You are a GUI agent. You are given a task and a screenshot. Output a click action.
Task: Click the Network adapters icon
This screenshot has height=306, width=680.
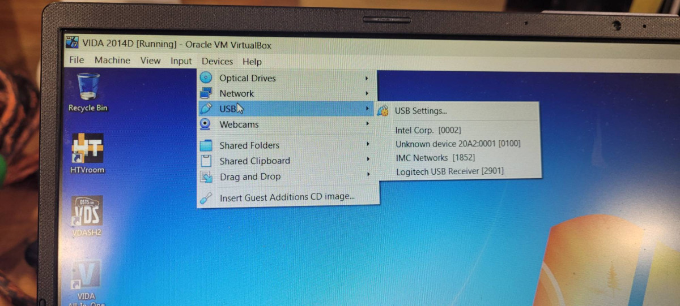(206, 93)
